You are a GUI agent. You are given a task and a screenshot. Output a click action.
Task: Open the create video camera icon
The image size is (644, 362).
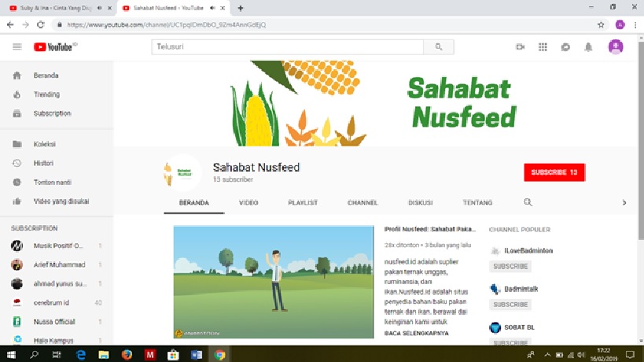pyautogui.click(x=521, y=47)
